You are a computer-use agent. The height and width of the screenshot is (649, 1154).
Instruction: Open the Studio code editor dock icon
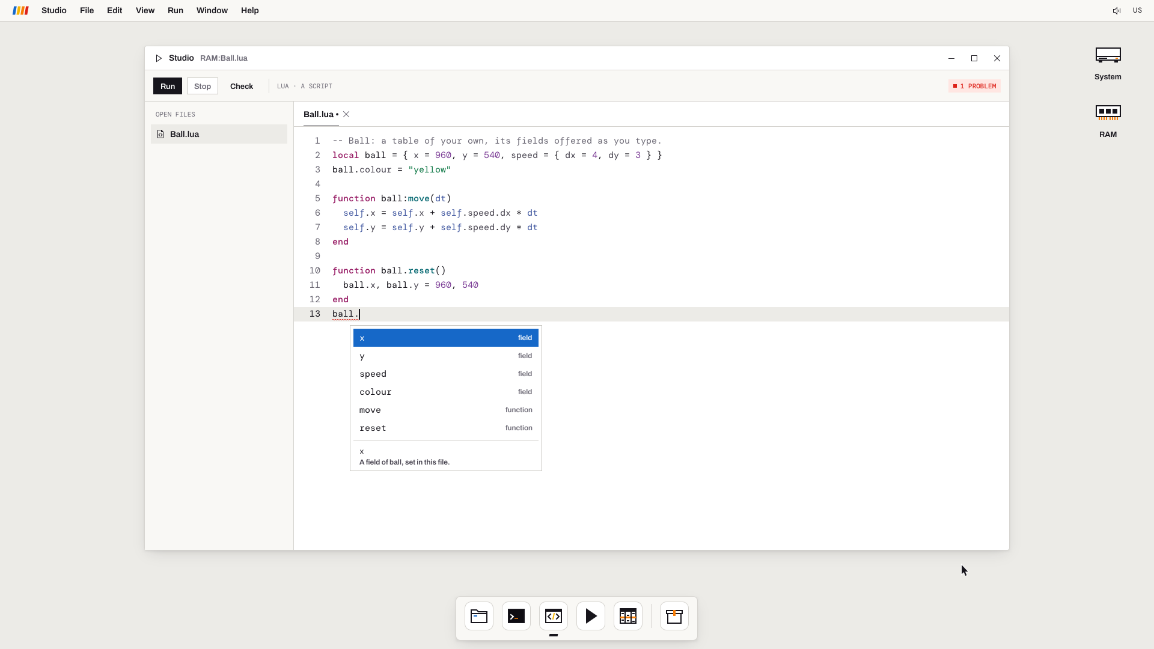pos(554,616)
